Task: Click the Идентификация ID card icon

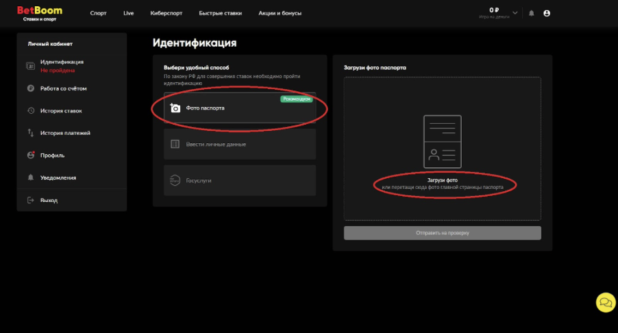Action: coord(30,66)
